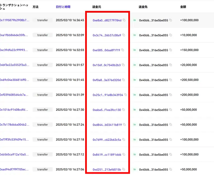Open sender address 0xaba5...f1ea3fcc130

tap(107, 110)
